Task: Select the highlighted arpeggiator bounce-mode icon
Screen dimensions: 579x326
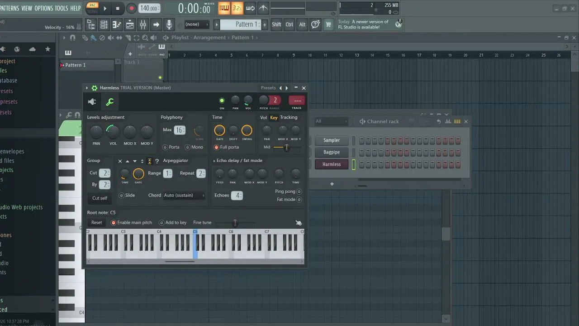Action: pos(150,161)
